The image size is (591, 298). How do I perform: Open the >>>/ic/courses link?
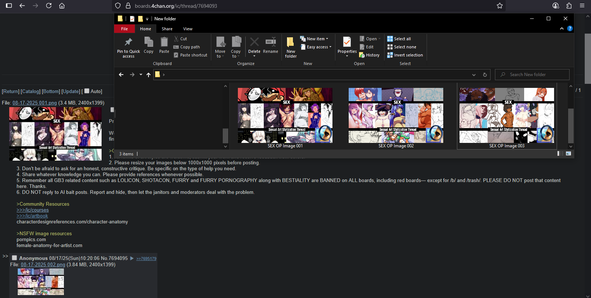[x=33, y=210]
